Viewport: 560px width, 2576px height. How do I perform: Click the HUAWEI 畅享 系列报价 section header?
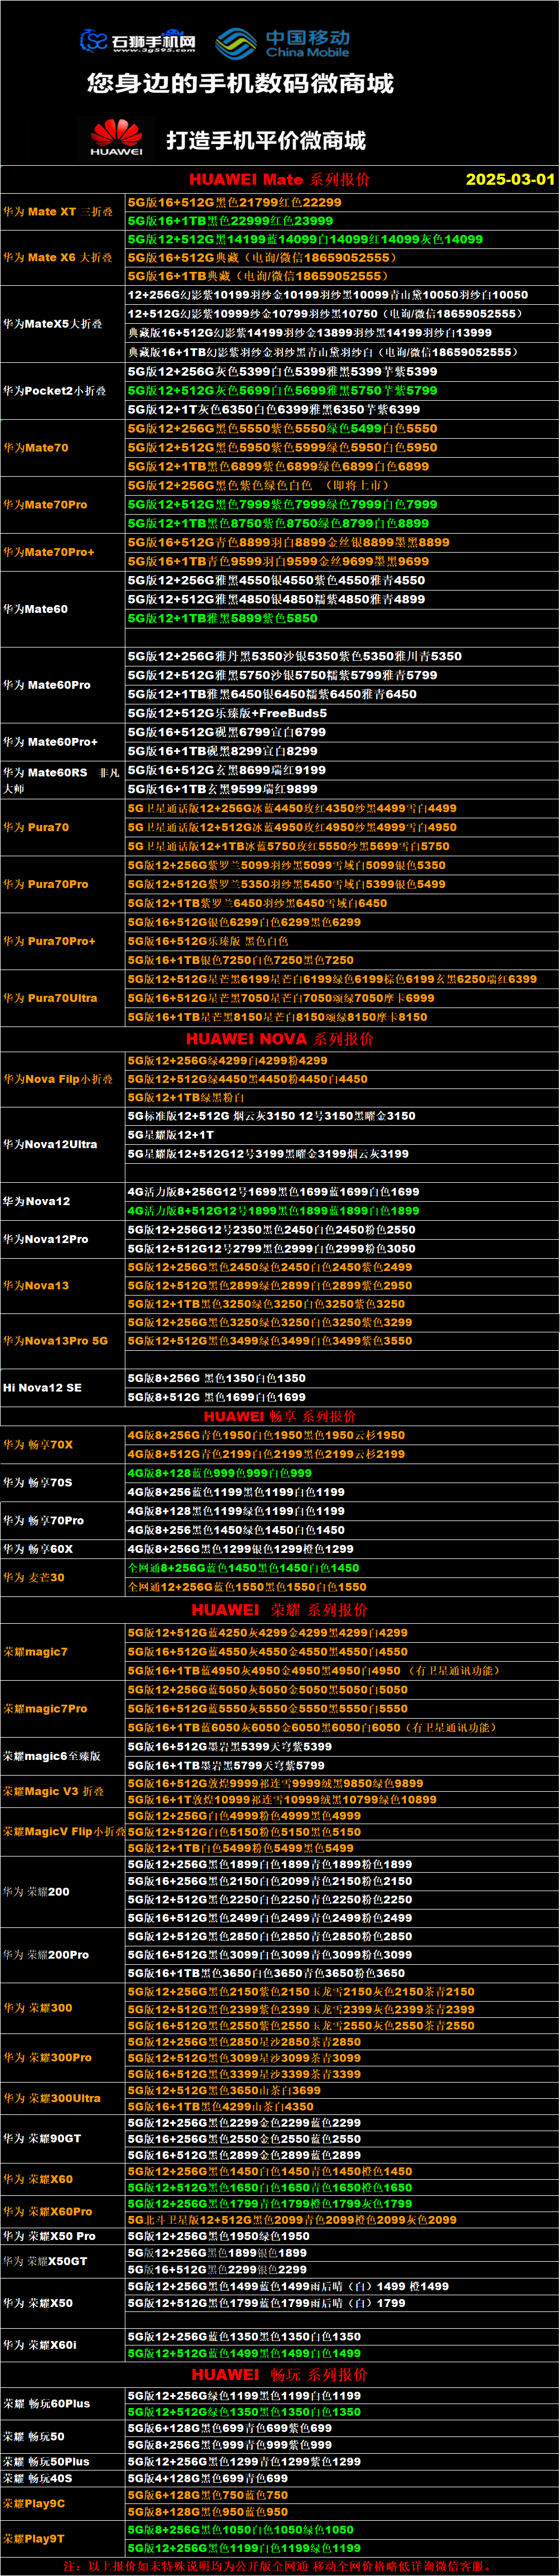point(280,1416)
